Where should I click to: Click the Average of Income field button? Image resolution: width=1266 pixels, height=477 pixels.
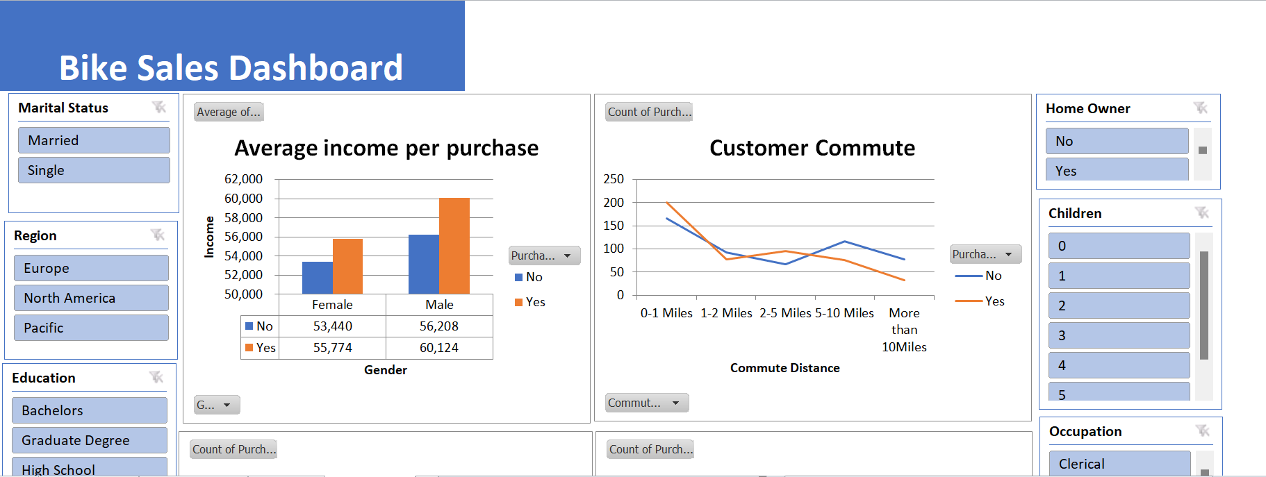coord(229,112)
